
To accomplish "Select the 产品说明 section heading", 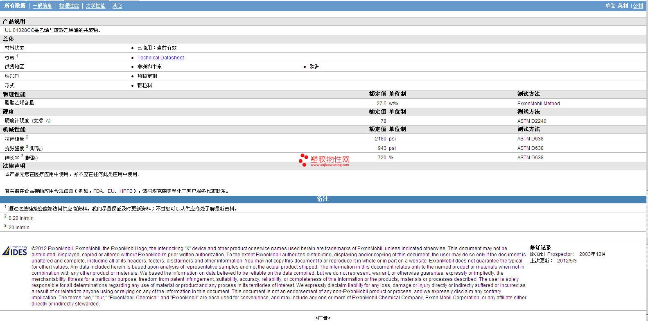I will click(x=14, y=21).
